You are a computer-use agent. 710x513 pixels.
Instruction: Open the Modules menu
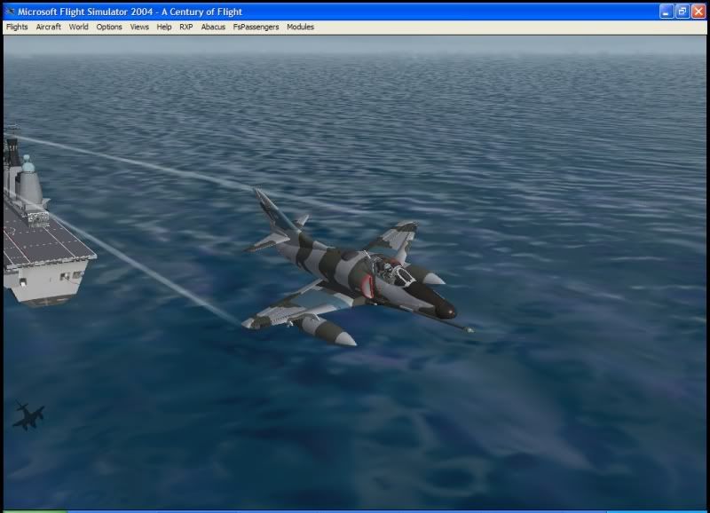coord(300,28)
